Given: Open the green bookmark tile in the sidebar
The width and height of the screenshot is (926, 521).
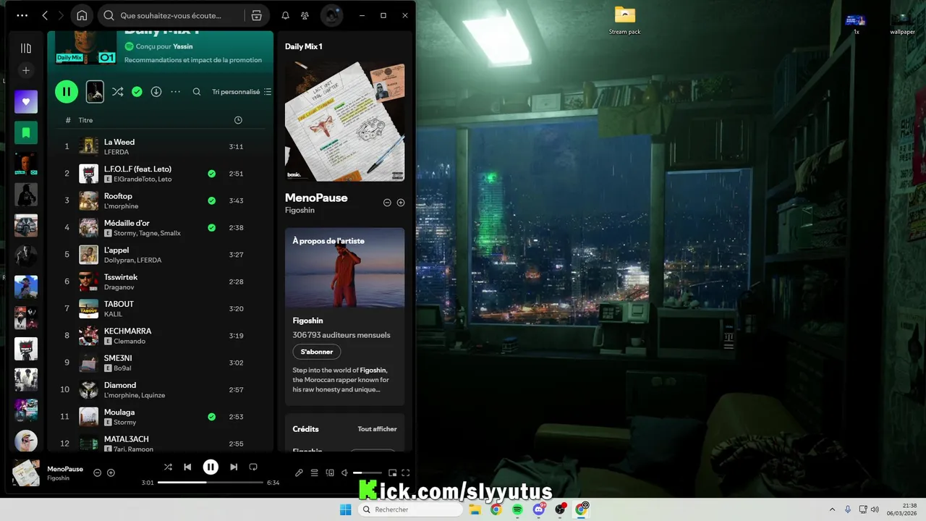Looking at the screenshot, I should (26, 133).
